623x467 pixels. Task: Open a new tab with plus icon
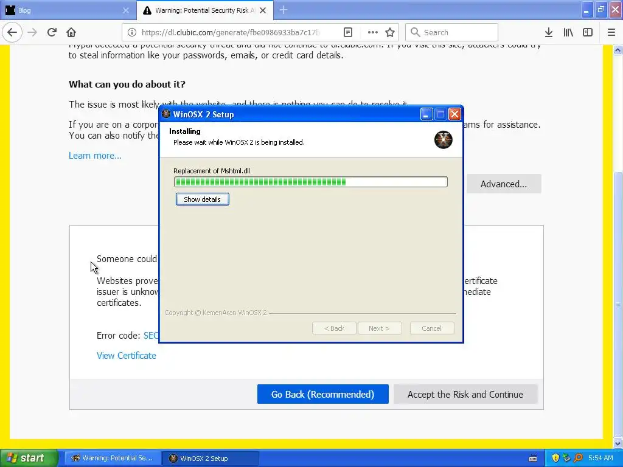pos(284,10)
